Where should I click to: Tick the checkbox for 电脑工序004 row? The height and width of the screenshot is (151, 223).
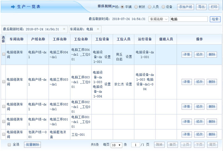coord(4,54)
